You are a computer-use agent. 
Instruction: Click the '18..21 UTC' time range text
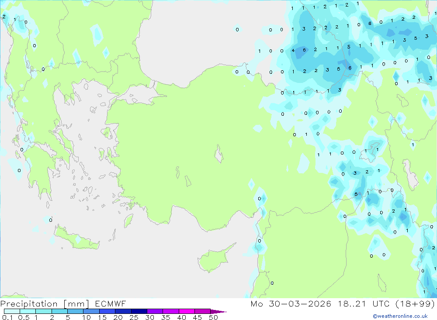click(364, 303)
